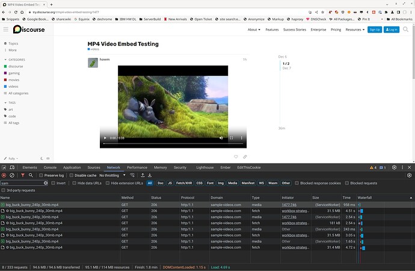415x271 pixels.
Task: Click the Log In button
Action: (392, 29)
